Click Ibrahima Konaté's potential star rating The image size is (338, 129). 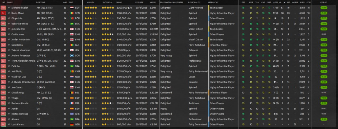click(x=108, y=103)
